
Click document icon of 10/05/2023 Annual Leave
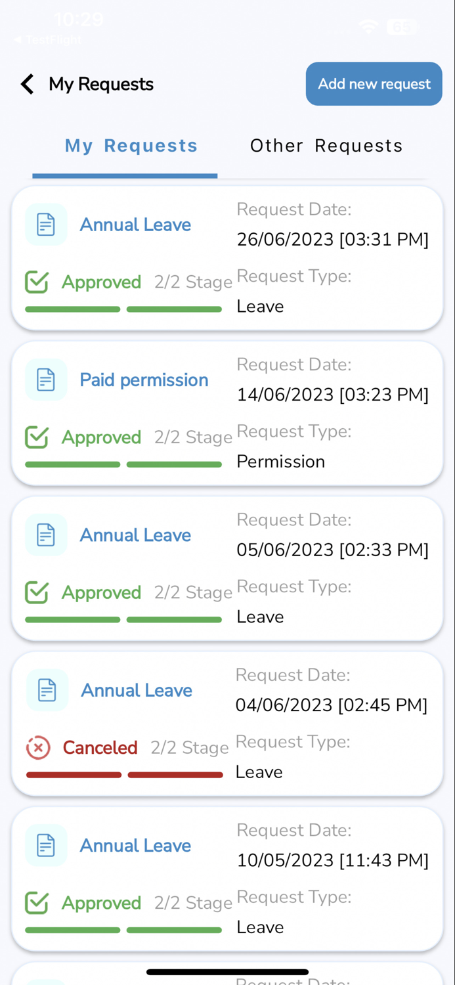[46, 845]
